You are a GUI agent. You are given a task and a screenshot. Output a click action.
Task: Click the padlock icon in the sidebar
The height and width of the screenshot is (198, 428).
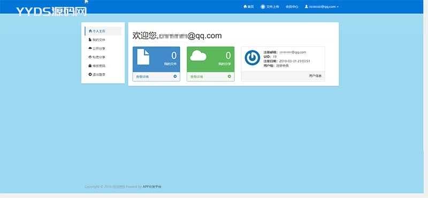coord(90,66)
